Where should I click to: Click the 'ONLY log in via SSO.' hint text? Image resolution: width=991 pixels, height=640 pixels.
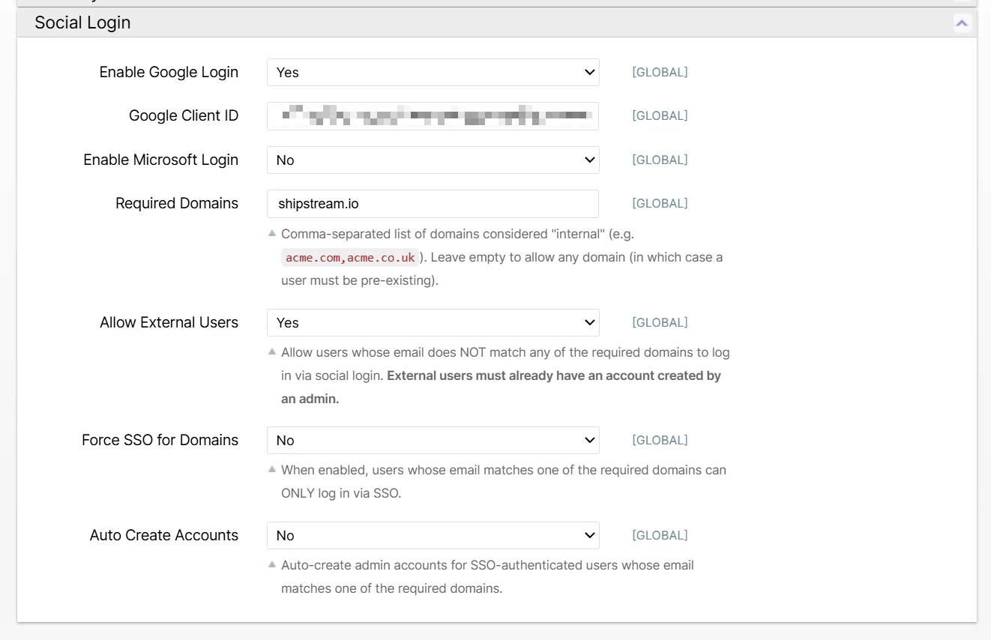pos(341,494)
